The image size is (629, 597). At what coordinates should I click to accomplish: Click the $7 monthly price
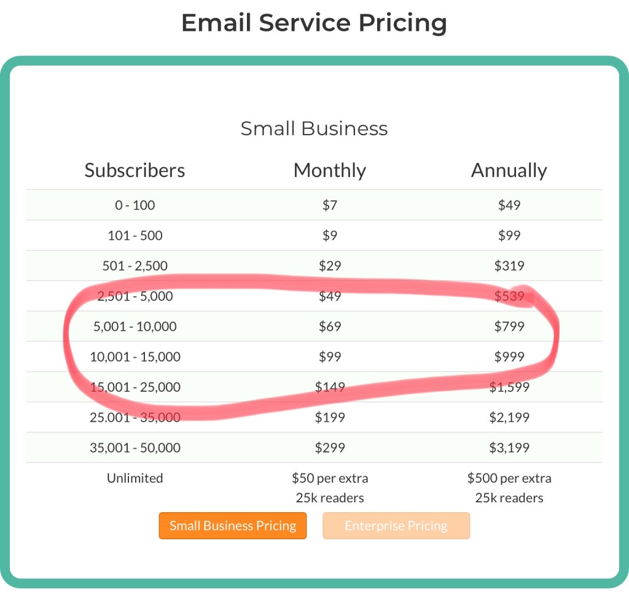click(x=330, y=205)
